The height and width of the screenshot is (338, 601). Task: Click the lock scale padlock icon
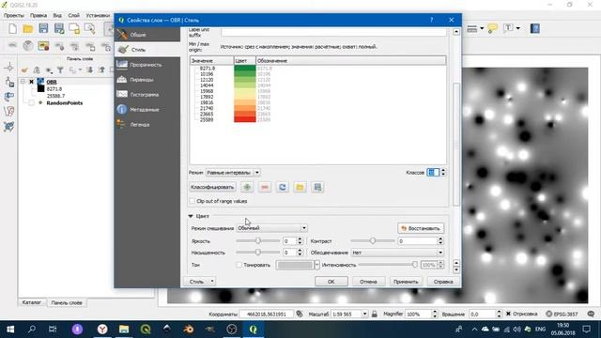tap(375, 314)
